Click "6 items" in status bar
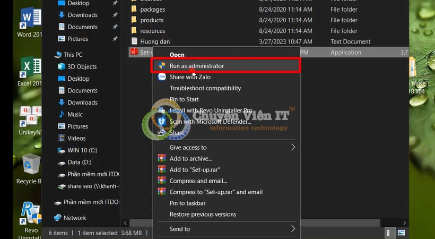 coord(58,233)
